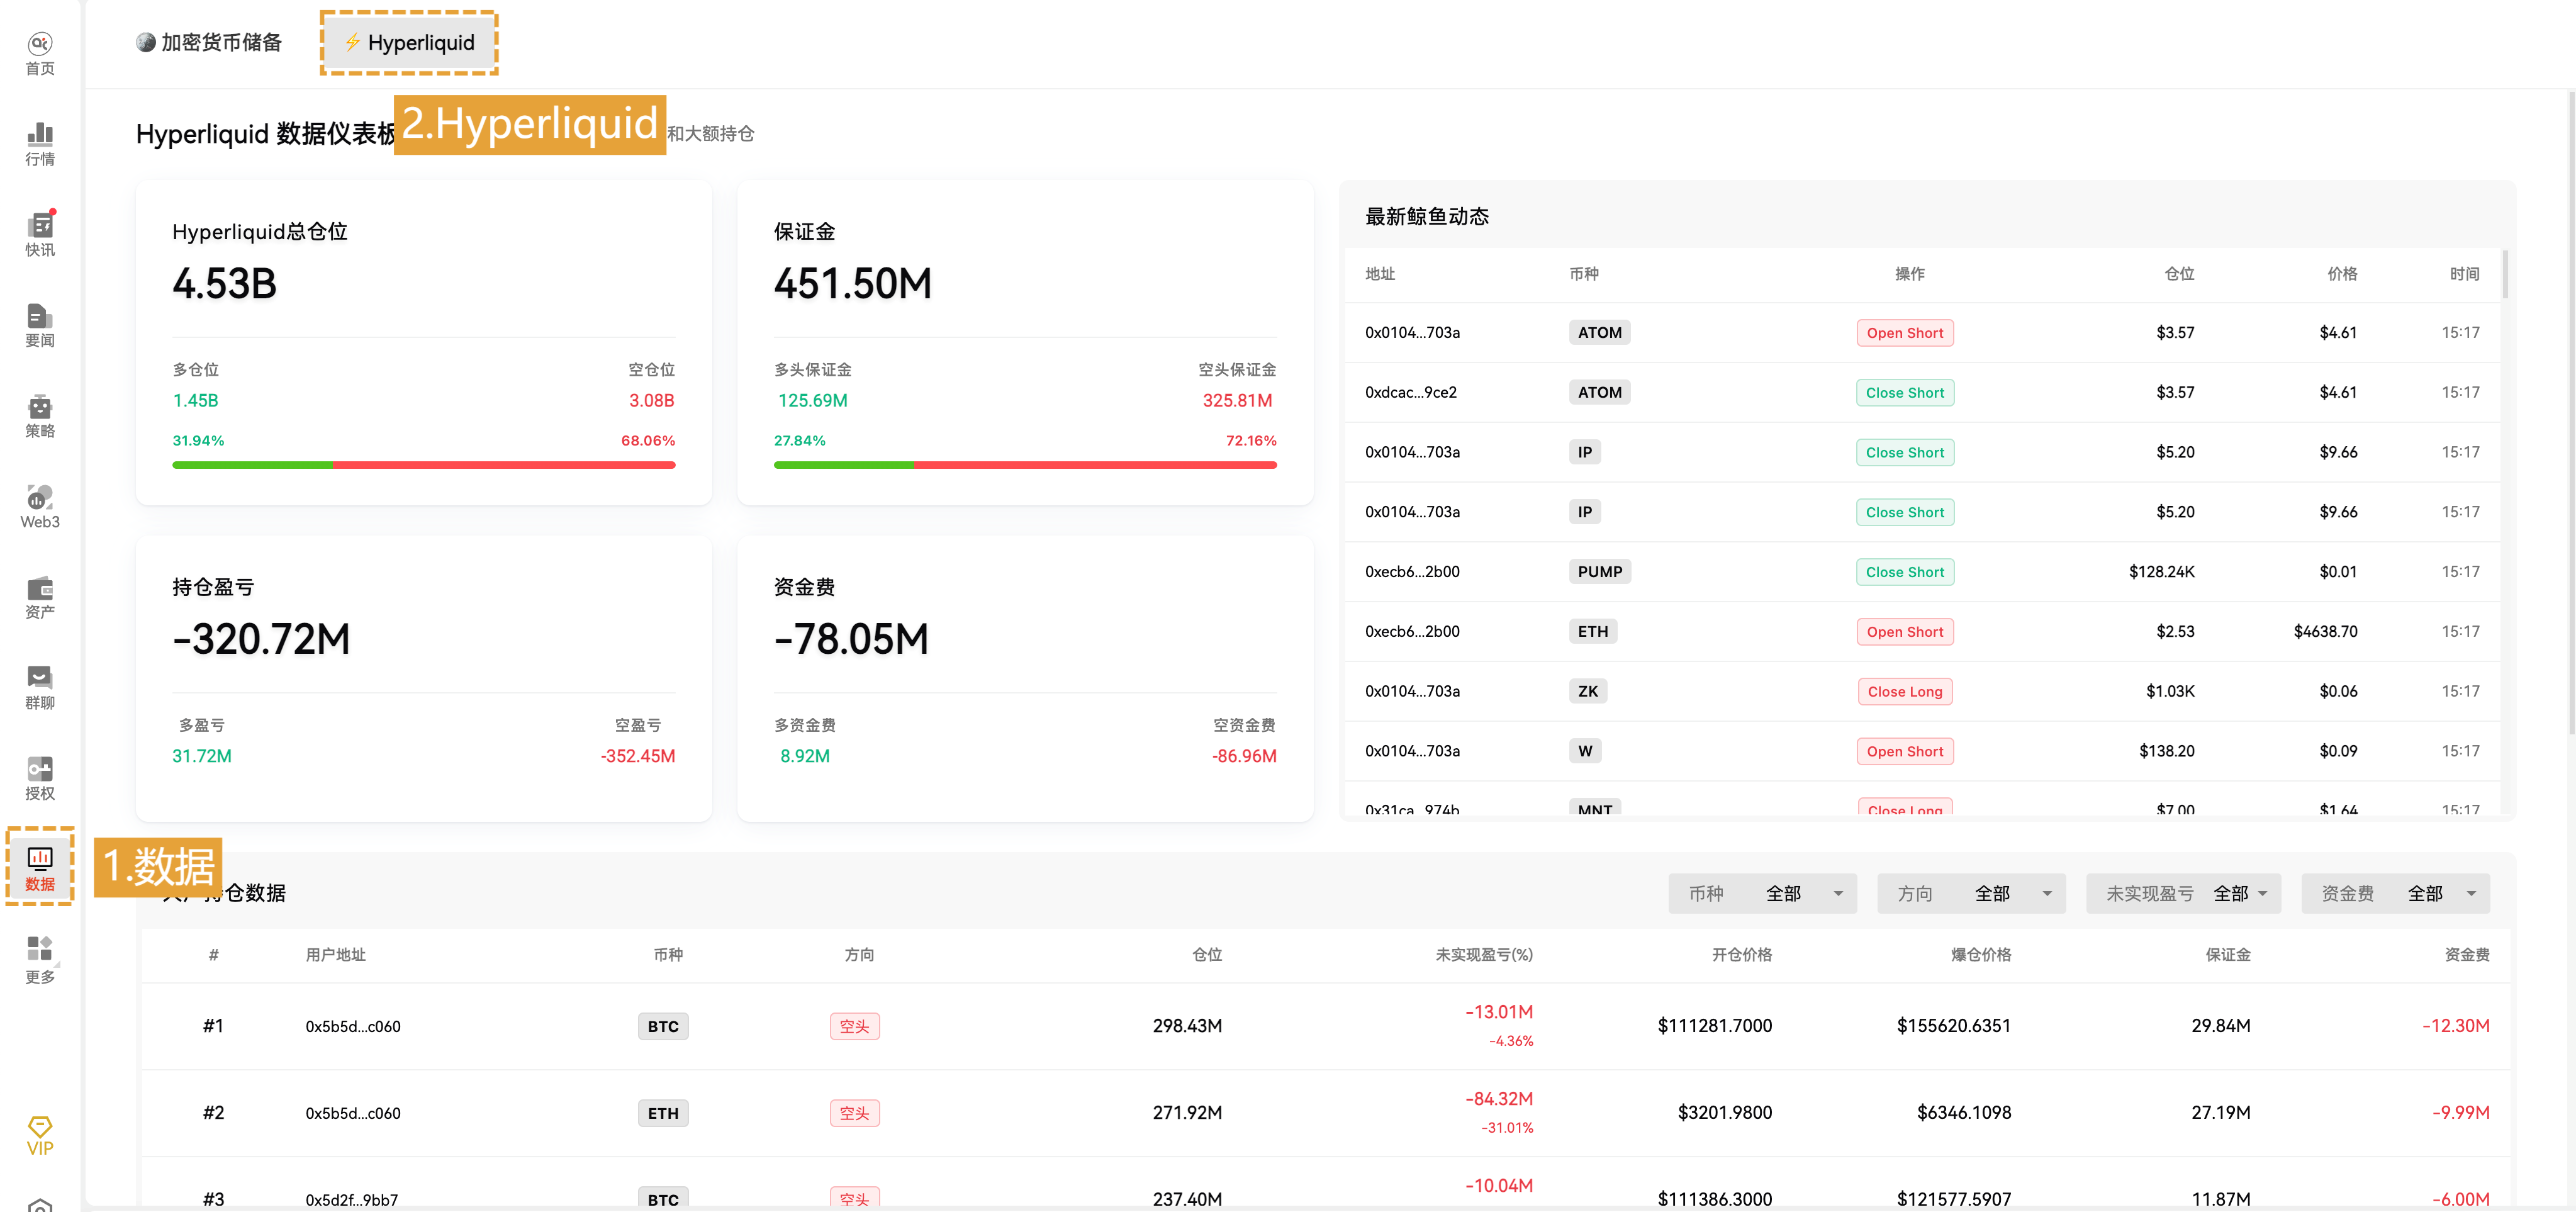Click the 1.45B long position value
The height and width of the screenshot is (1212, 2576).
point(195,400)
